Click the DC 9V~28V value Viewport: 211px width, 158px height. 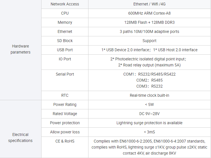pyautogui.click(x=149, y=114)
